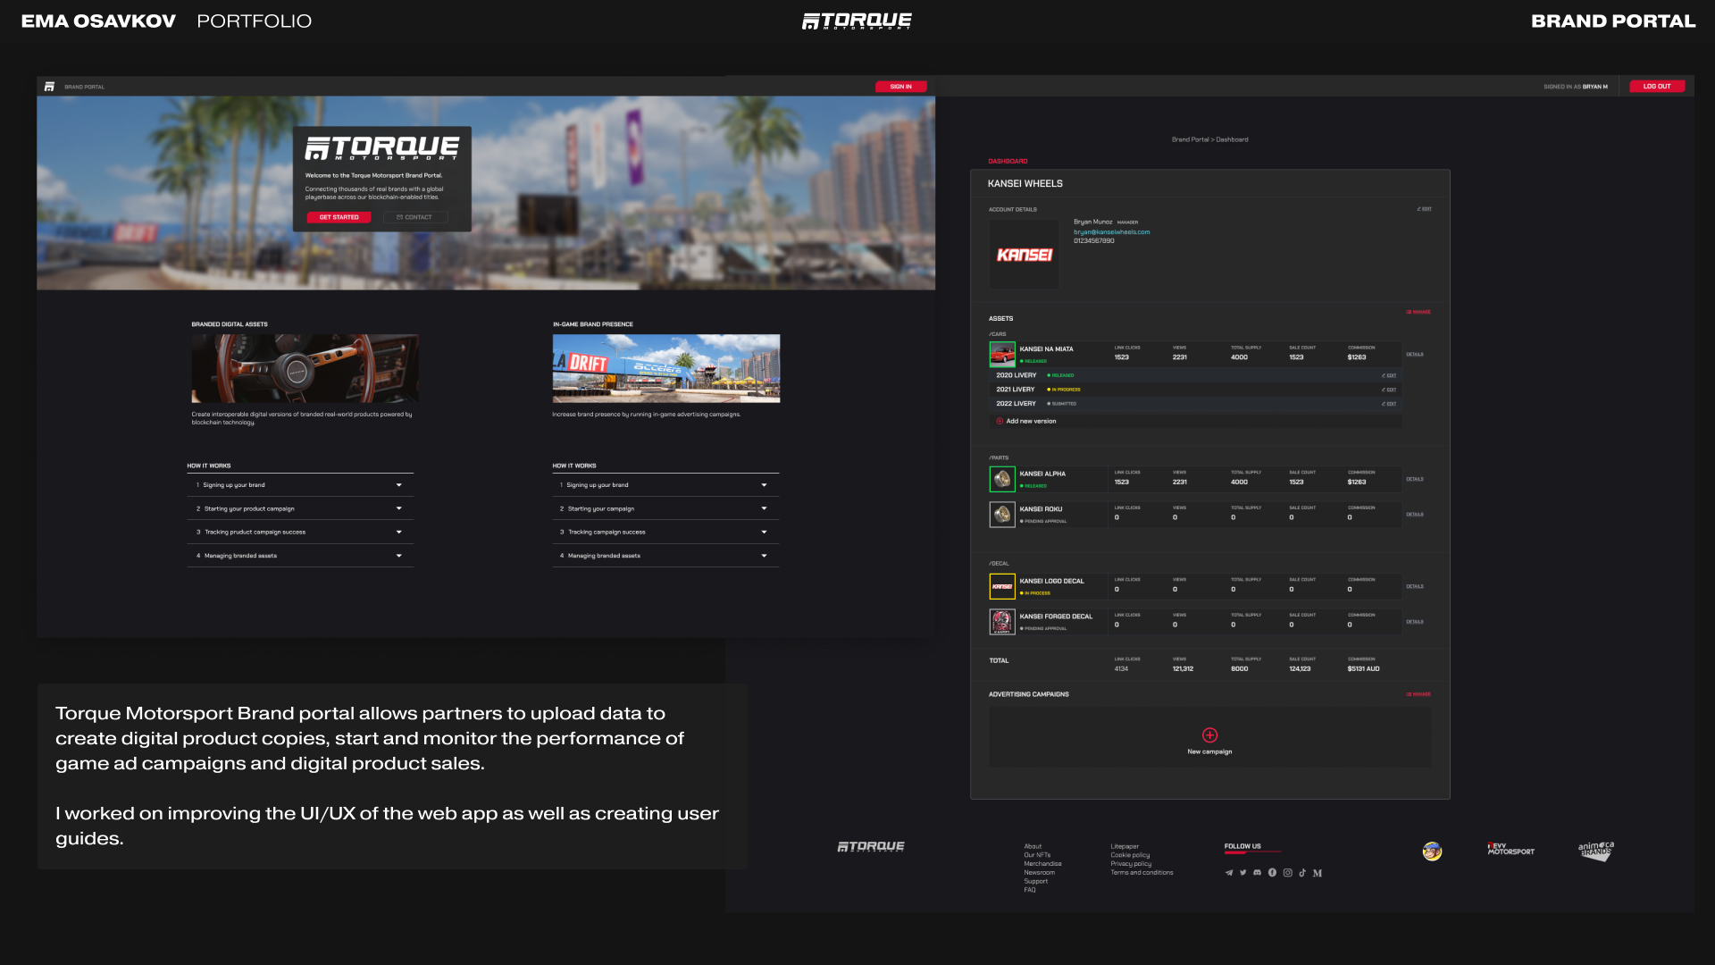
Task: Expand 'Starting your product campaign' accordion
Action: (x=300, y=508)
